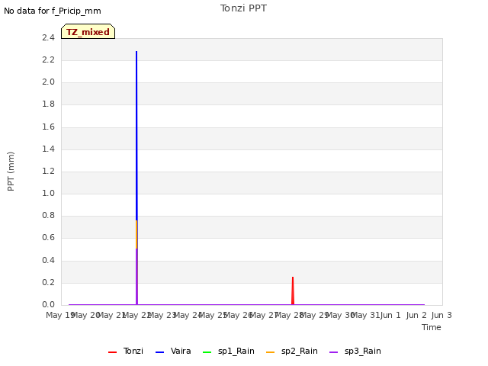Click the purple sp3_Rain legend swatch
488x366 pixels.
334,352
